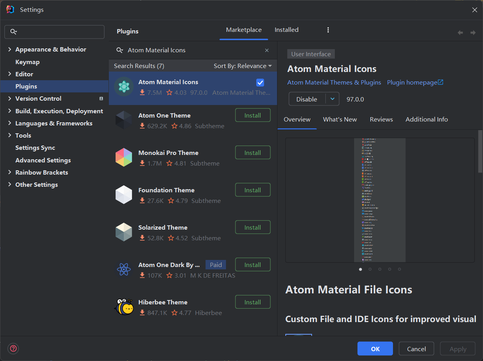Expand Languages & Frameworks node
This screenshot has width=483, height=361.
10,123
